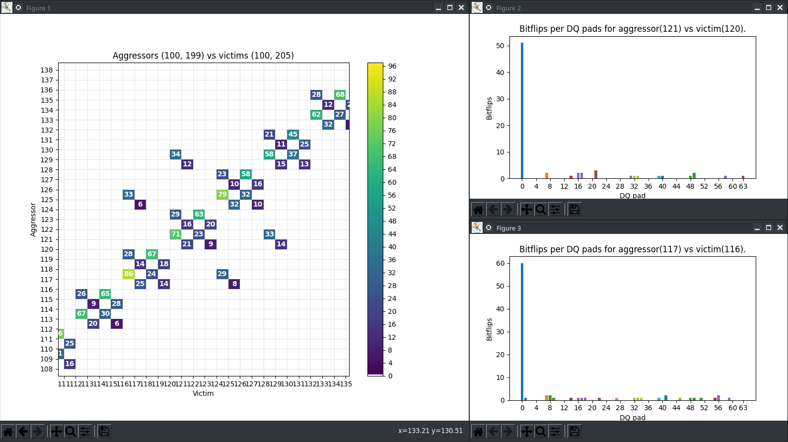The image size is (788, 442).
Task: Click Forward arrow in Figure 3 toolbar
Action: pos(507,431)
